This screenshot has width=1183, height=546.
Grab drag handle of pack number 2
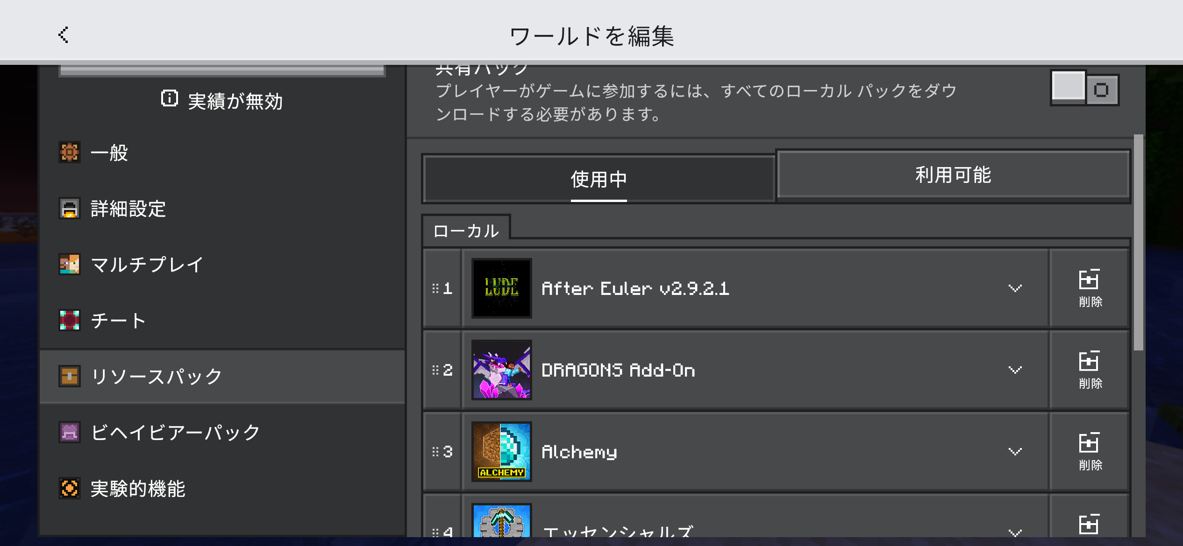tap(435, 370)
